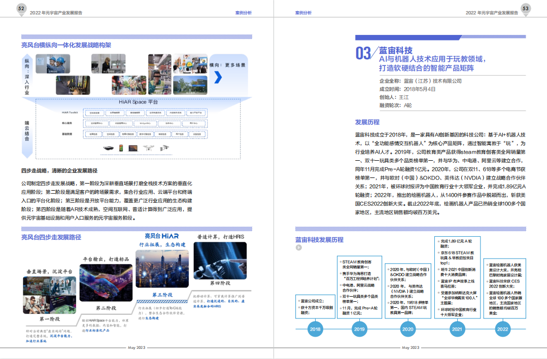Image resolution: width=547 pixels, height=359 pixels.
Task: Select the 2021 timeline marker
Action: coord(457,329)
